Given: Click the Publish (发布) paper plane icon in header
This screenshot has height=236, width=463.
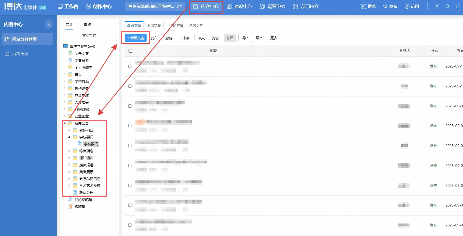Looking at the screenshot, I should tap(390, 6).
